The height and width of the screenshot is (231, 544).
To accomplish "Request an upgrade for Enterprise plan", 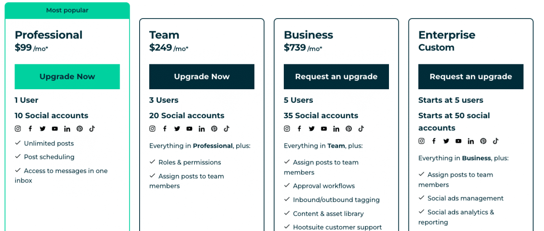I will click(x=471, y=77).
